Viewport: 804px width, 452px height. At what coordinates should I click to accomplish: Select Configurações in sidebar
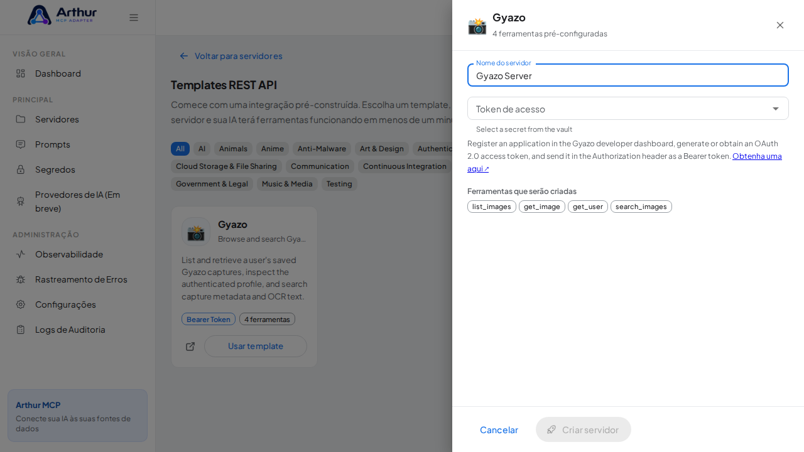(x=77, y=304)
